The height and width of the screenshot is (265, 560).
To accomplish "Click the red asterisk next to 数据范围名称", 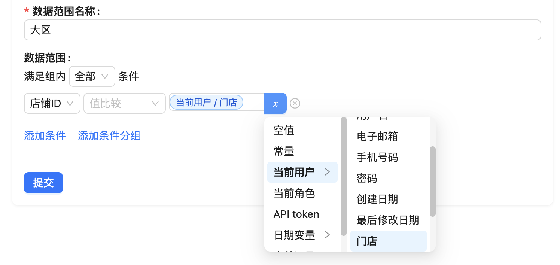I will tap(26, 11).
